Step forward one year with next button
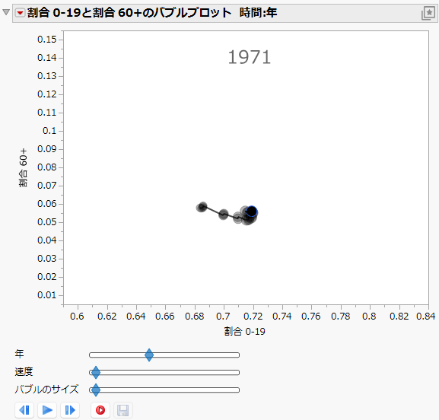 tap(70, 410)
